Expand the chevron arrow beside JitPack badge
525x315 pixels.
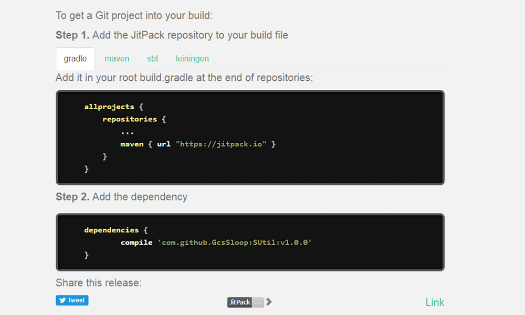coord(269,302)
